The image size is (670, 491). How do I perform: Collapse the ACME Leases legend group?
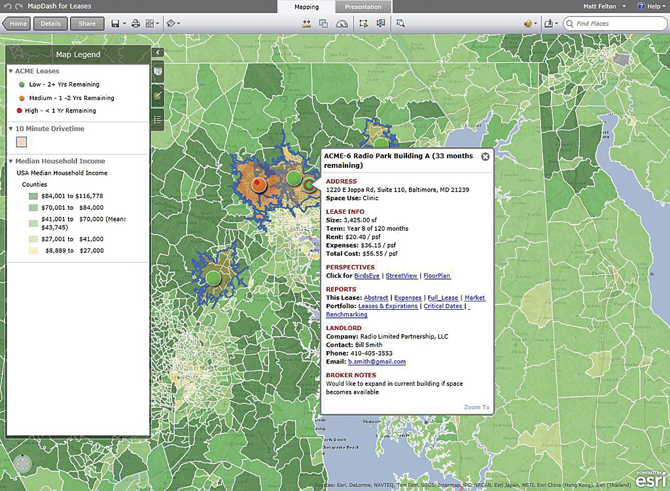coord(10,71)
